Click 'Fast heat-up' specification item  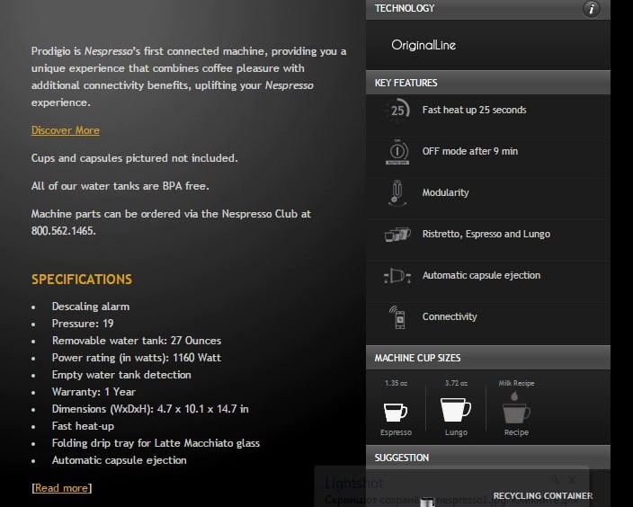(83, 426)
